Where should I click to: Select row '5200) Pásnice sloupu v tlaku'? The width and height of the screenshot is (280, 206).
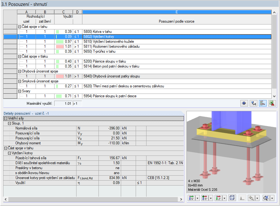[144, 61]
